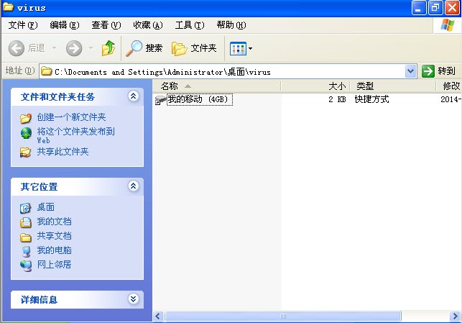Open the Back button history dropdown arrow

[x=54, y=47]
